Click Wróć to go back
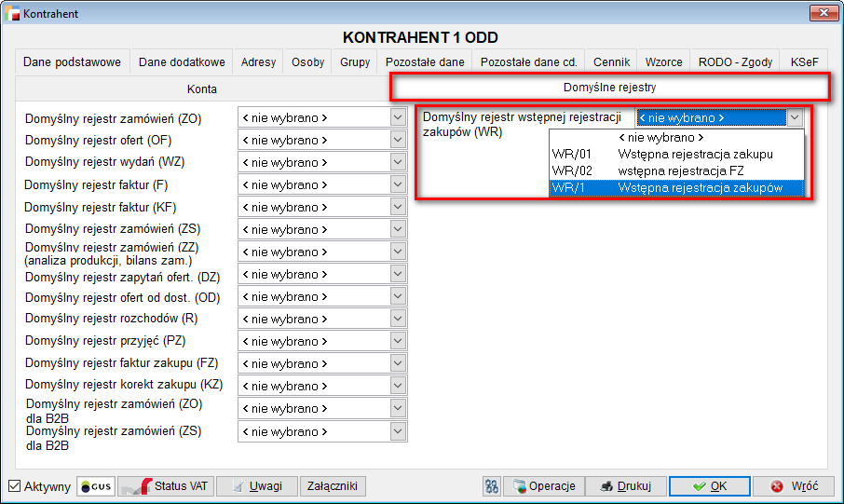844x504 pixels. pos(794,486)
